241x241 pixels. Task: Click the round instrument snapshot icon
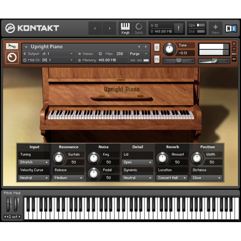coord(12,57)
